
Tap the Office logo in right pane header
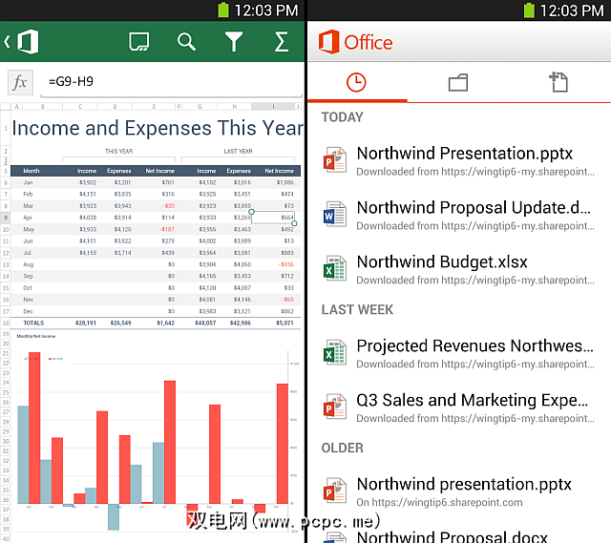coord(355,42)
